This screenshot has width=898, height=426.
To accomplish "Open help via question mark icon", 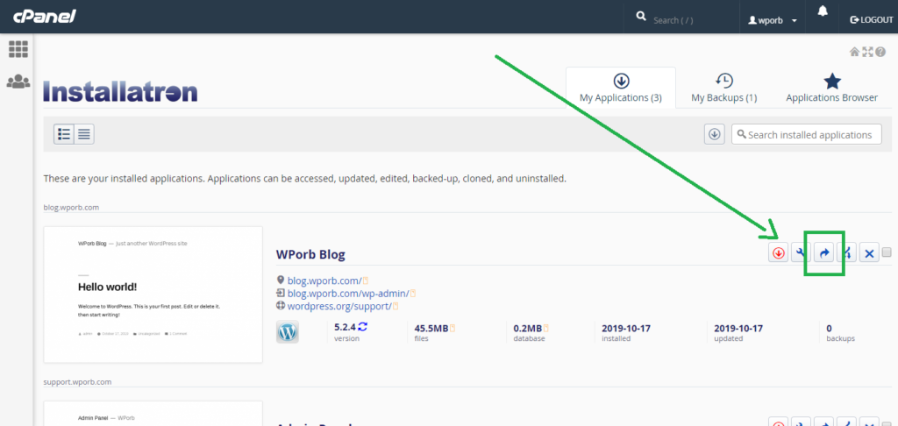I will pyautogui.click(x=880, y=52).
